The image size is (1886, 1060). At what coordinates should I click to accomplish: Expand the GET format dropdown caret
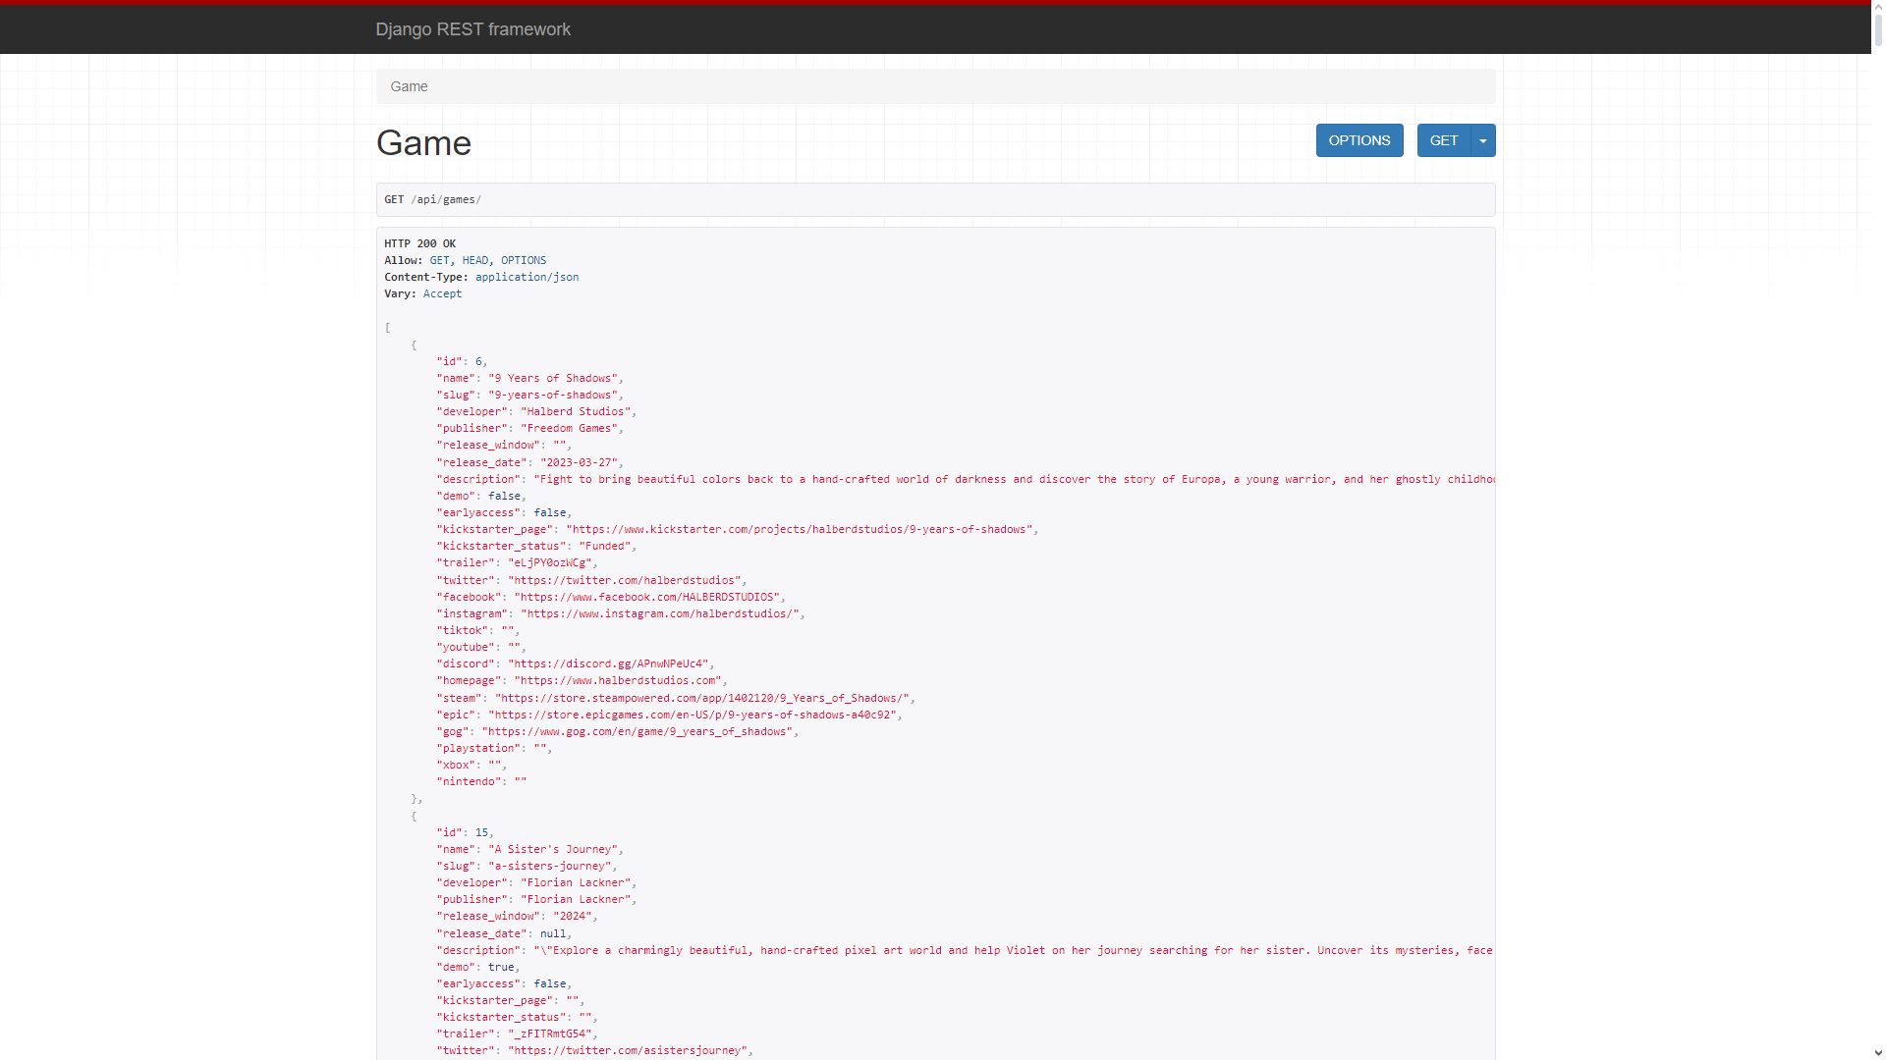coord(1483,140)
